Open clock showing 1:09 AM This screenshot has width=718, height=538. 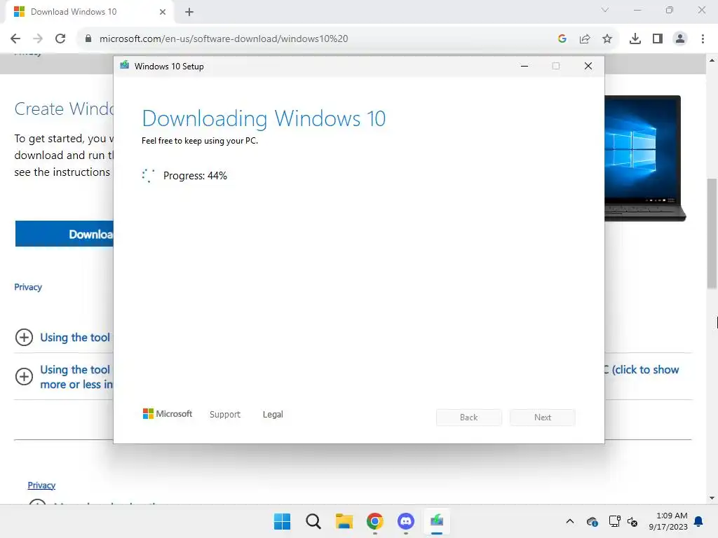[x=668, y=521]
